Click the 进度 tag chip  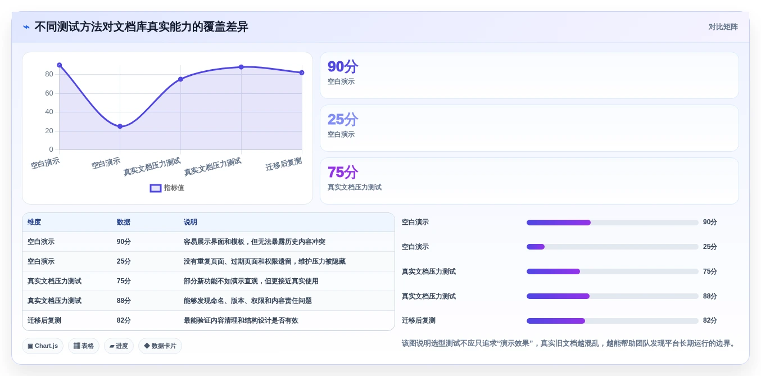pos(119,346)
